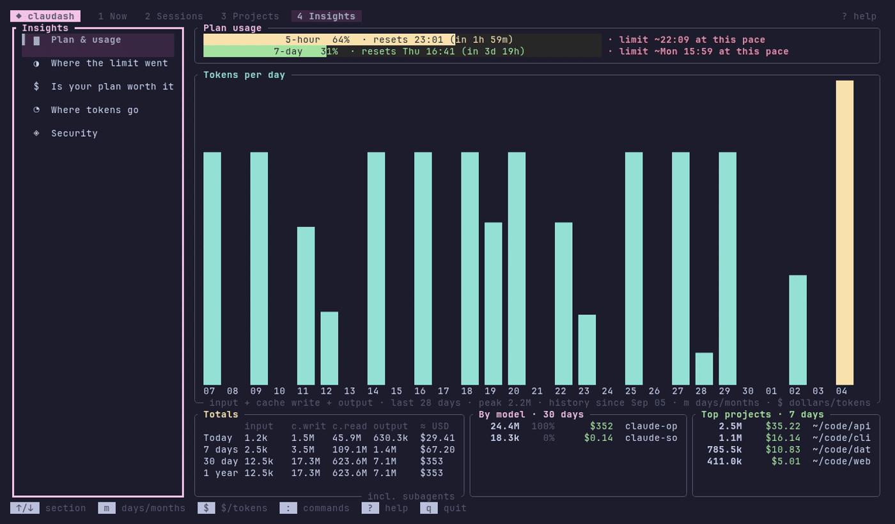The width and height of the screenshot is (895, 524).
Task: Click the q key to quit
Action: [429, 508]
